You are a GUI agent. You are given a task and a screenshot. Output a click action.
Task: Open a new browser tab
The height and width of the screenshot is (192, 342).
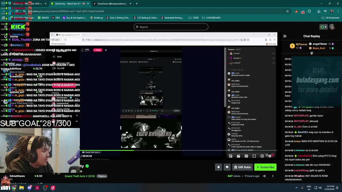[x=137, y=4]
